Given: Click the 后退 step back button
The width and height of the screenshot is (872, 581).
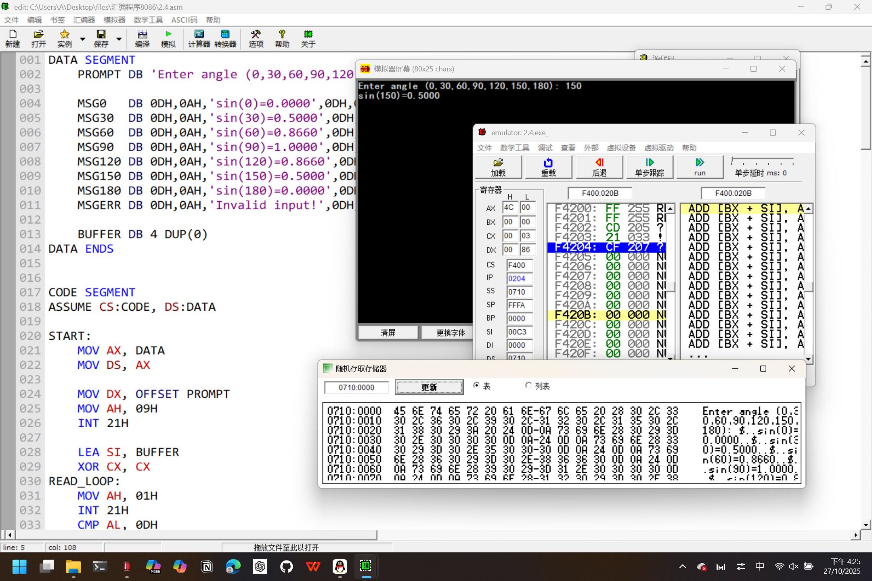Looking at the screenshot, I should coord(599,167).
